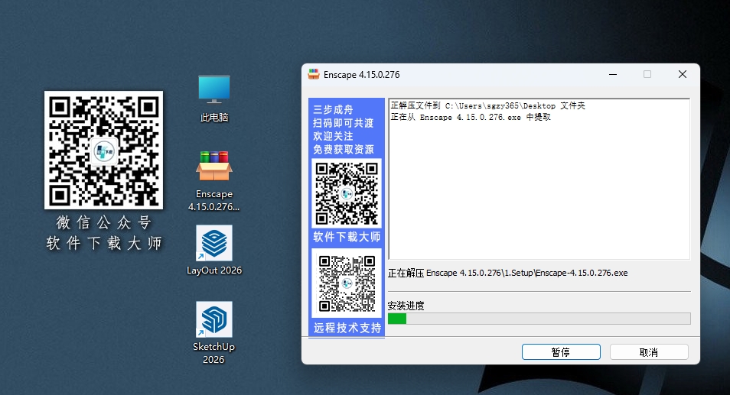
Task: Click the 正在从 Enscape 4.15.0.276.exe 中提取 line
Action: tap(471, 117)
